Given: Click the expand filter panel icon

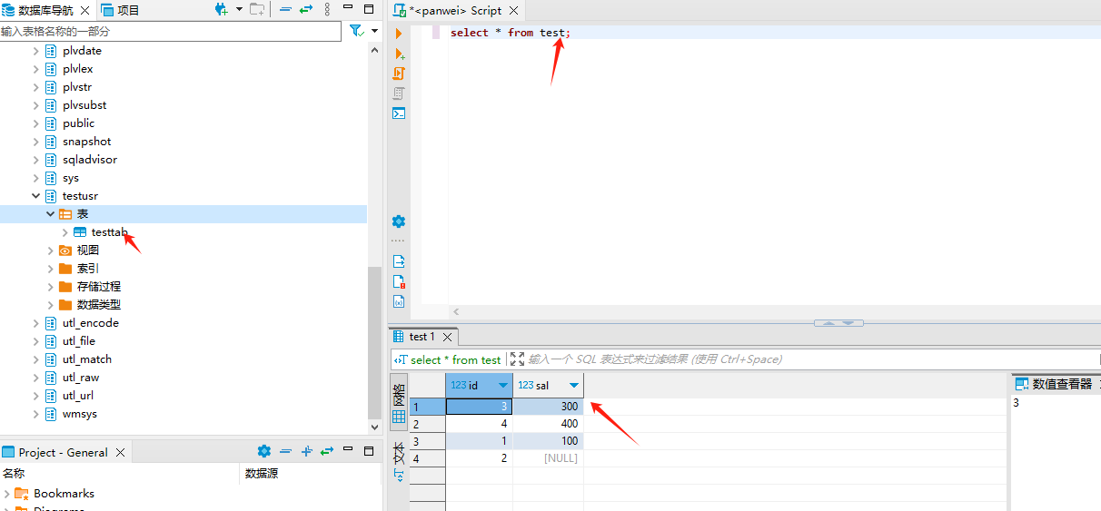Looking at the screenshot, I should pos(517,359).
